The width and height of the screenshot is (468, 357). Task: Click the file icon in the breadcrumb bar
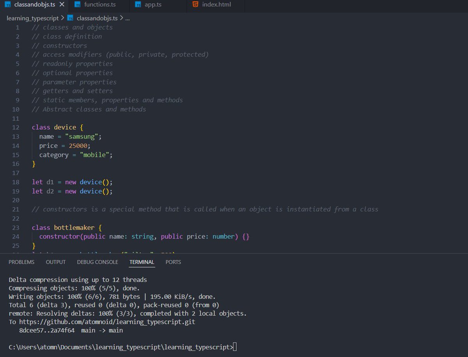70,18
